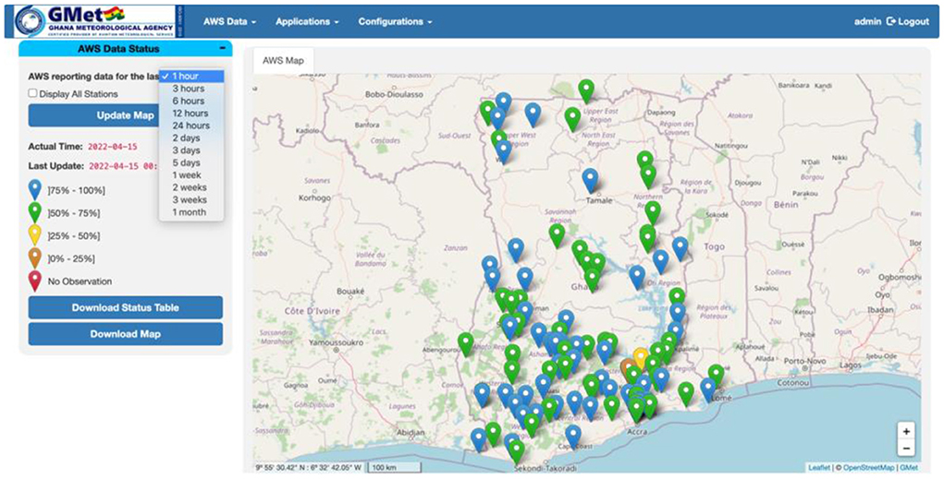Select 3 weeks from reporting period list
The image size is (944, 479).
click(191, 199)
